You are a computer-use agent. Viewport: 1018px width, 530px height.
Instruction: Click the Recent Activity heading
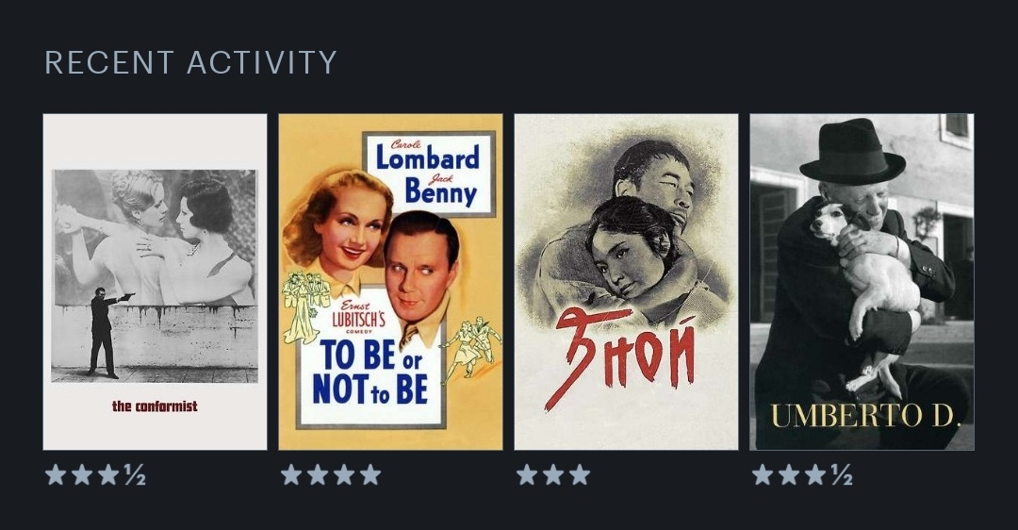pos(190,63)
